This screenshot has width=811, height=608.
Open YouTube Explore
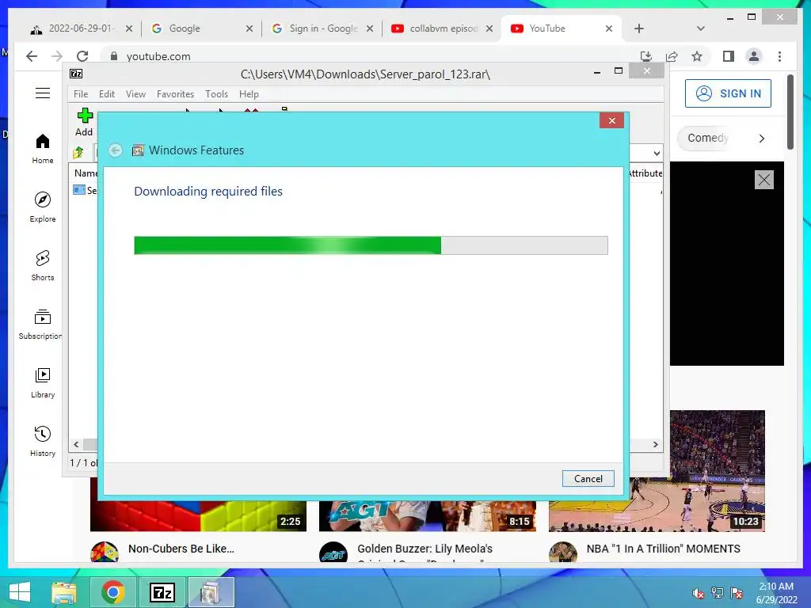(43, 207)
